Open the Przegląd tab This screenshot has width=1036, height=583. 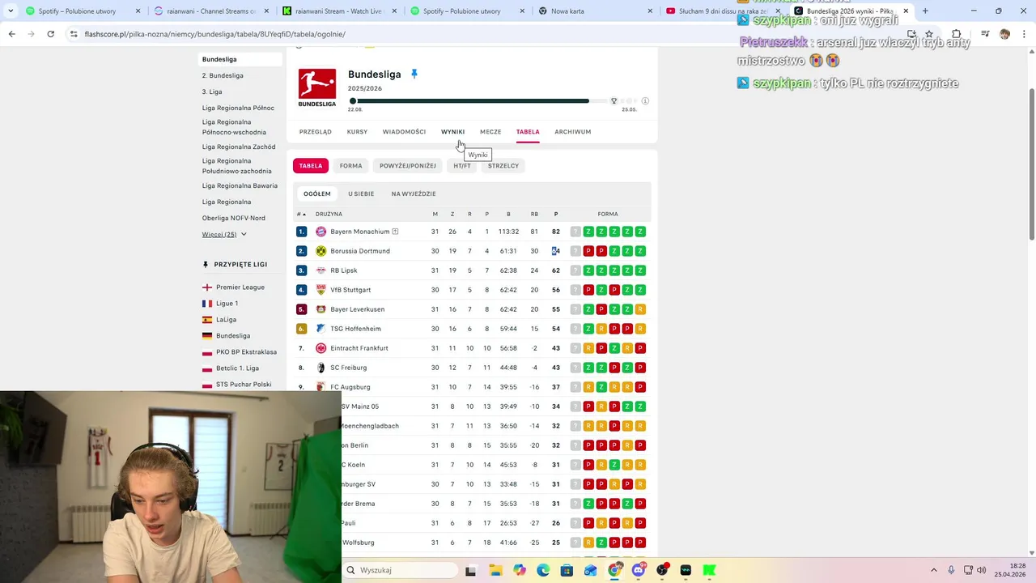(316, 131)
